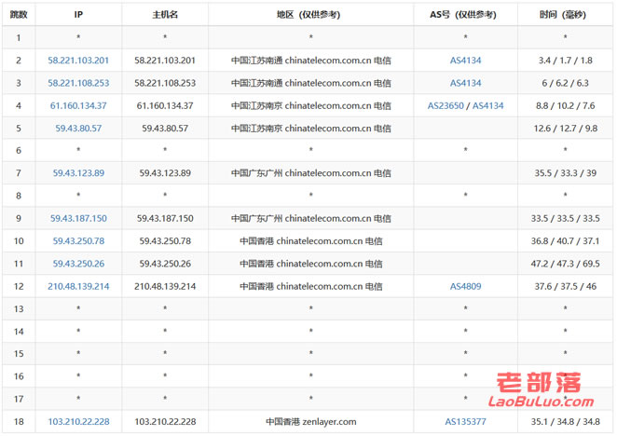617x436 pixels.
Task: Select time cell 35.1 / 34.8 / 34.8
Action: click(565, 422)
